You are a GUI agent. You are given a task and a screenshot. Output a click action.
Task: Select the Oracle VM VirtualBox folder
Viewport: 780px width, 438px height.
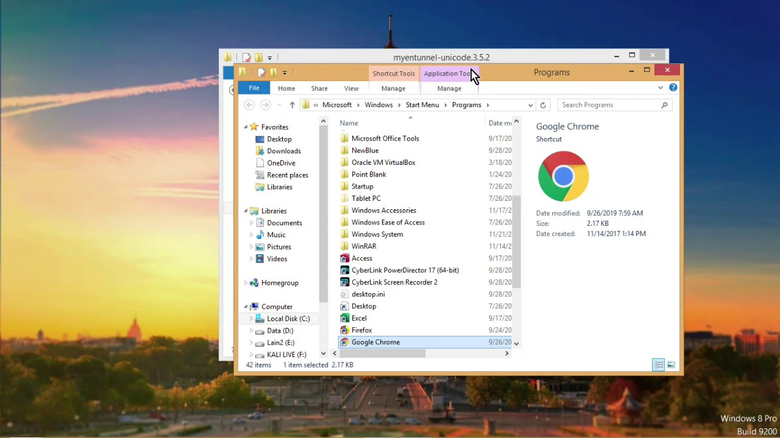[x=383, y=162]
